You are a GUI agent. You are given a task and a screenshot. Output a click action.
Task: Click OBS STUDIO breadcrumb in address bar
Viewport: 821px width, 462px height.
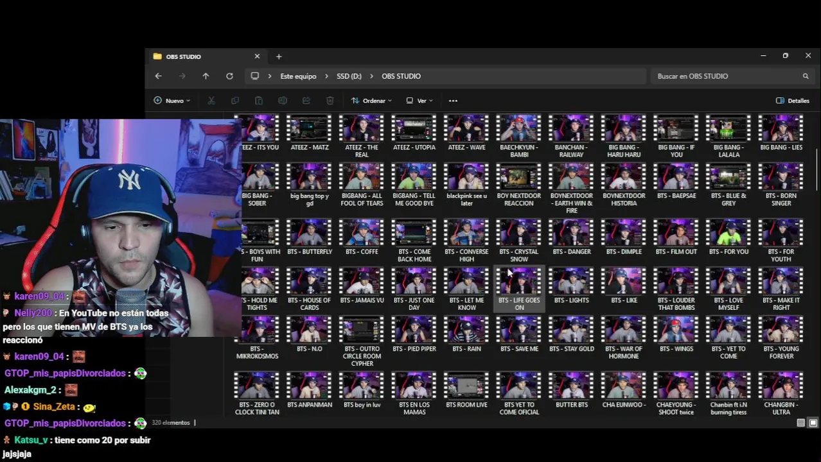pyautogui.click(x=401, y=76)
